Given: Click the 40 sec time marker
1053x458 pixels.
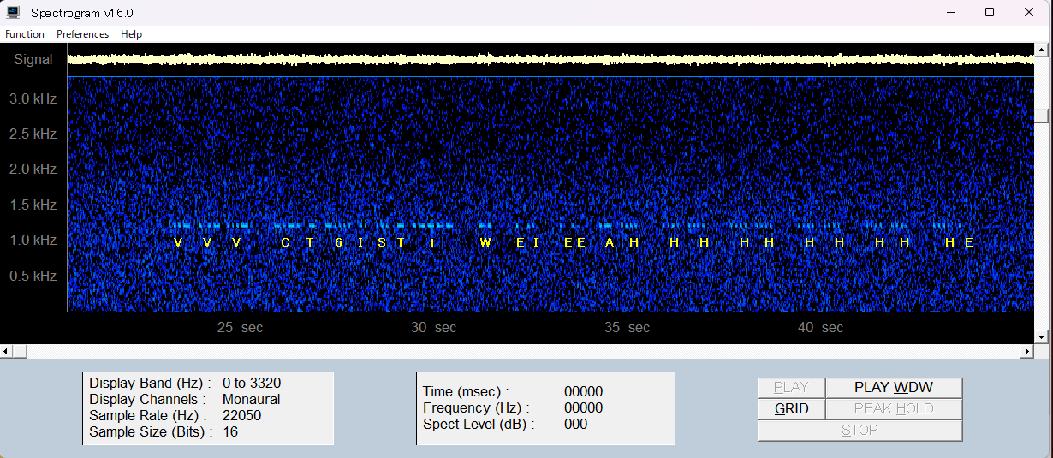Looking at the screenshot, I should click(820, 328).
